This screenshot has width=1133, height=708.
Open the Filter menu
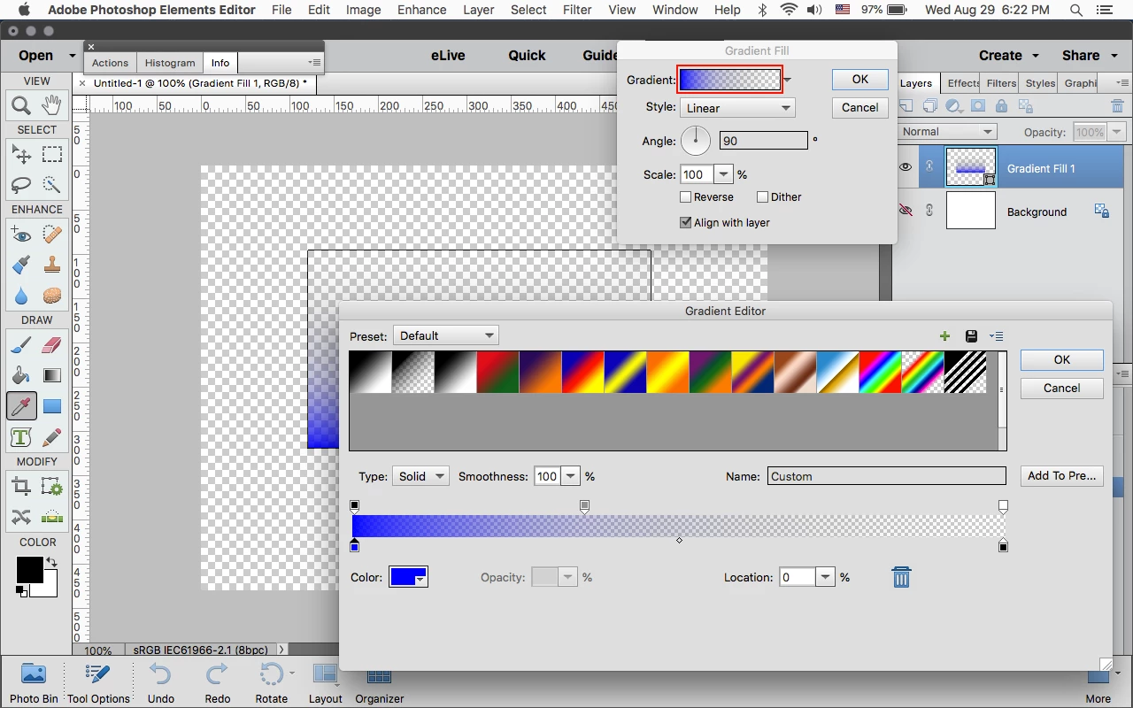point(577,10)
